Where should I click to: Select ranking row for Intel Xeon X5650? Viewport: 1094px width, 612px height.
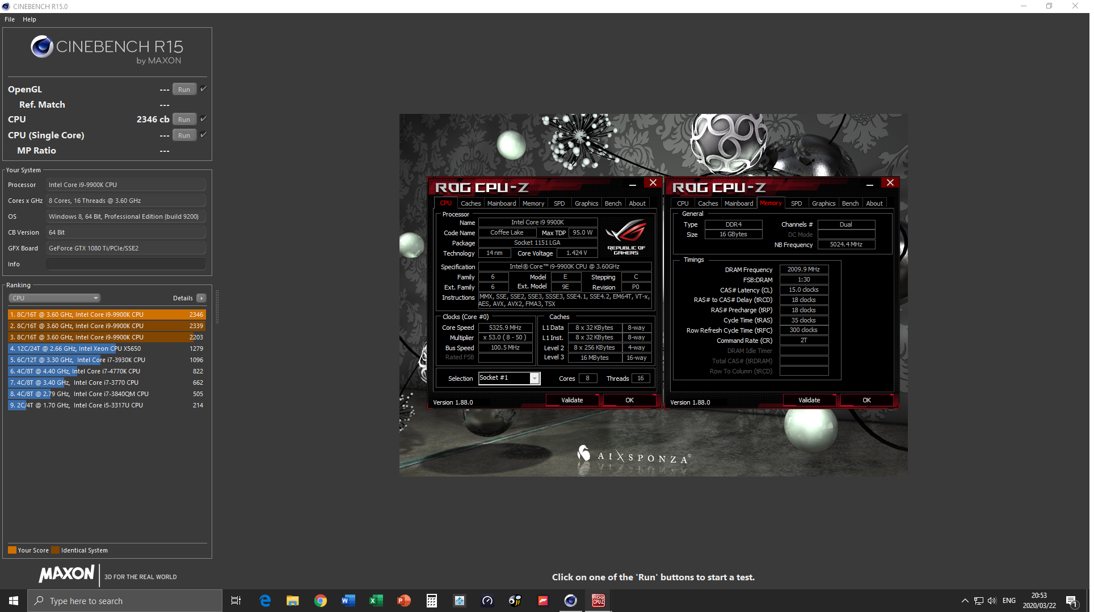coord(107,348)
